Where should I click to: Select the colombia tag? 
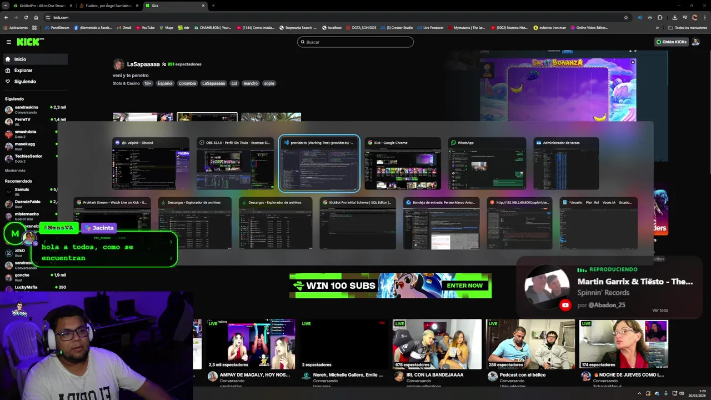187,83
